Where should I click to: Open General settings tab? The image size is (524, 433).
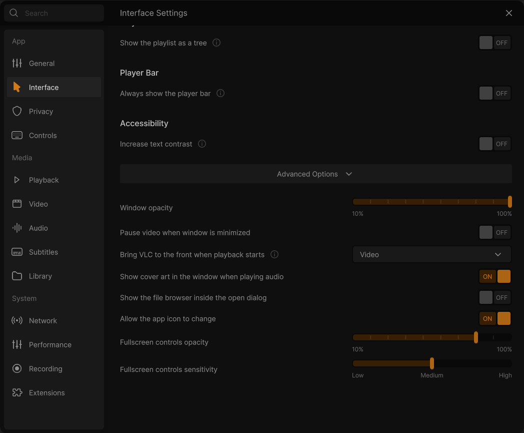click(54, 63)
